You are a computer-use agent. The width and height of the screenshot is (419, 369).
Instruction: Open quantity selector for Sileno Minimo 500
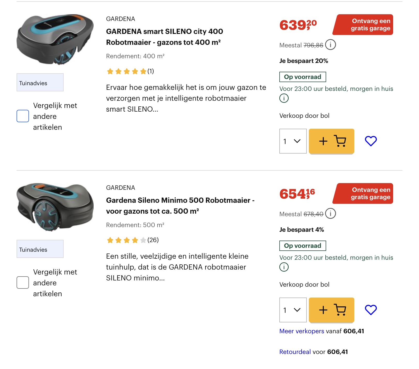[293, 310]
